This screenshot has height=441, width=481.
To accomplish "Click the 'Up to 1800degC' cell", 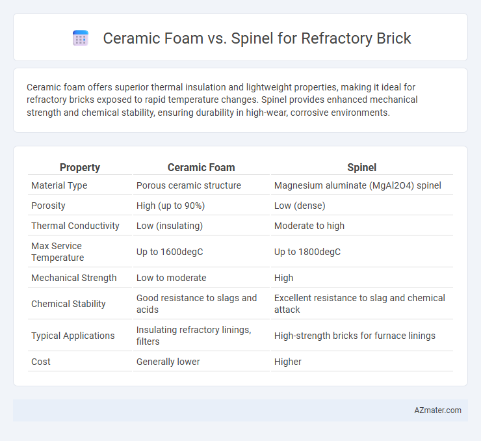I will point(307,252).
